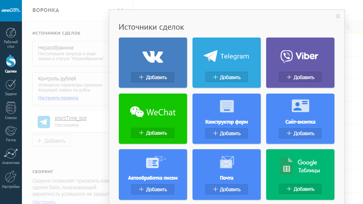This screenshot has width=363, height=204.
Task: Add the Конструктор форм source
Action: point(226,133)
